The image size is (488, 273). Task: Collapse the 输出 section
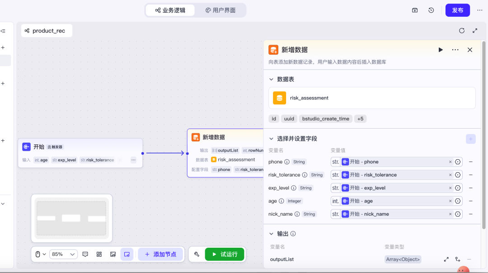(x=272, y=234)
